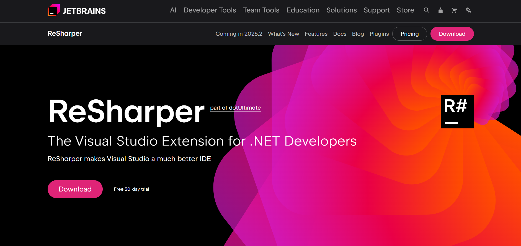Click the Download button in navigation bar
Image resolution: width=521 pixels, height=246 pixels.
tap(452, 34)
